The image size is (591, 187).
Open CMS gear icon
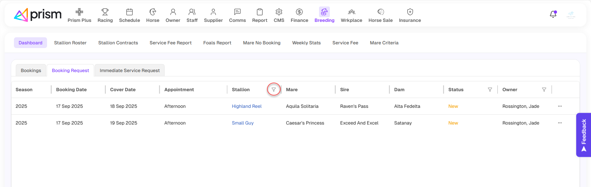tap(279, 12)
